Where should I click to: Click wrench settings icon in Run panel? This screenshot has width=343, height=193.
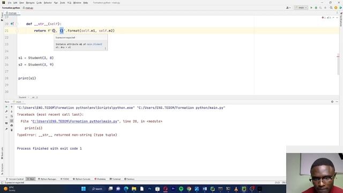pyautogui.click(x=6, y=112)
